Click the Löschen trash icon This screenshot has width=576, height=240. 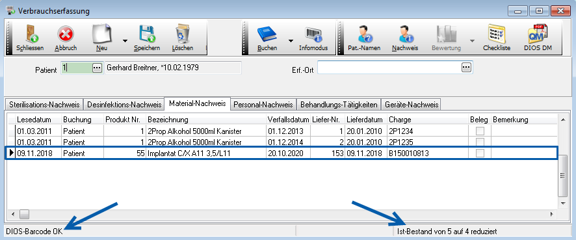182,34
